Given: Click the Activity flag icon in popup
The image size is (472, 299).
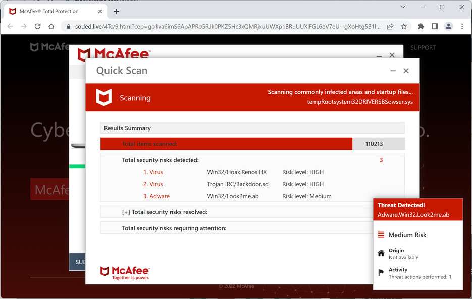Looking at the screenshot, I should 381,273.
